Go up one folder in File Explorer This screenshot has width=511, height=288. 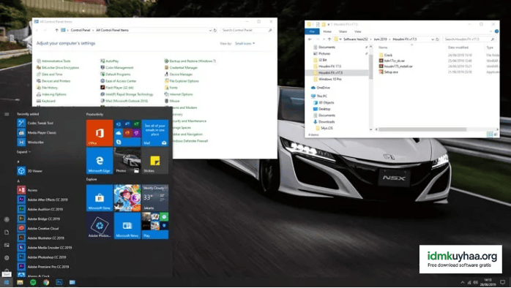(x=329, y=39)
